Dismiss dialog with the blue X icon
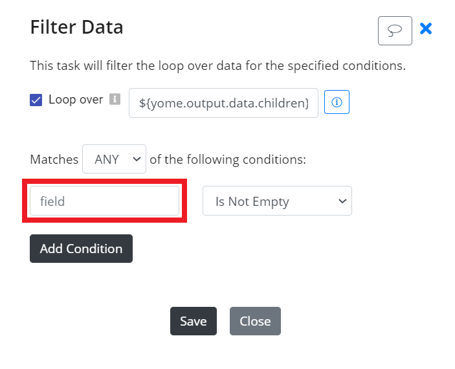The height and width of the screenshot is (369, 455). click(426, 28)
